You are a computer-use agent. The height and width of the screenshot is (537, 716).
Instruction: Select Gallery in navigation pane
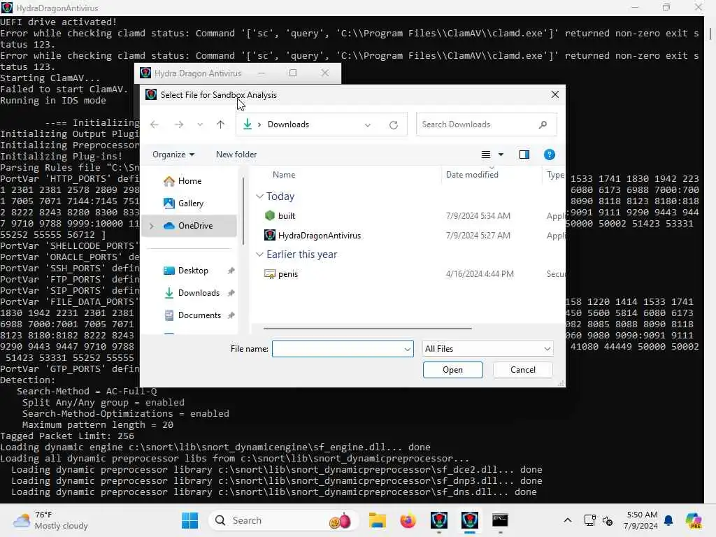(190, 203)
